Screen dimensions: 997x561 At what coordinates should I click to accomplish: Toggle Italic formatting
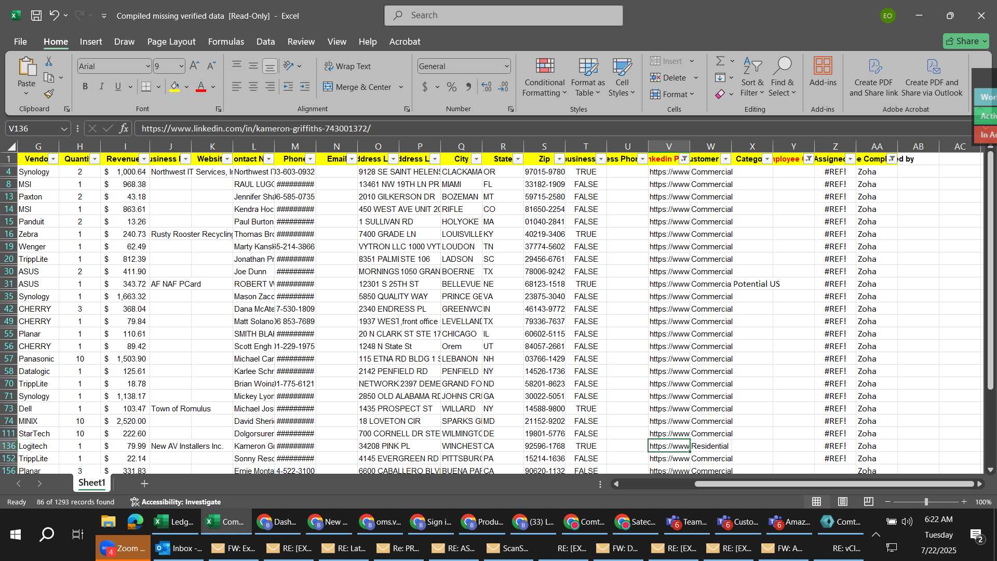click(x=102, y=87)
